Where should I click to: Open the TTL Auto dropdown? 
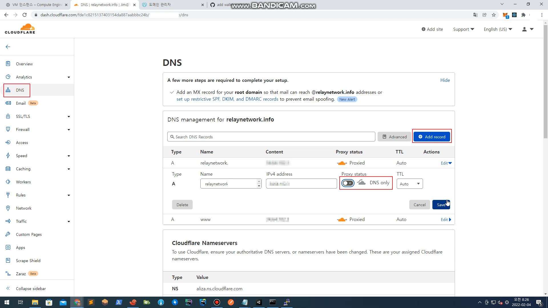tap(410, 184)
